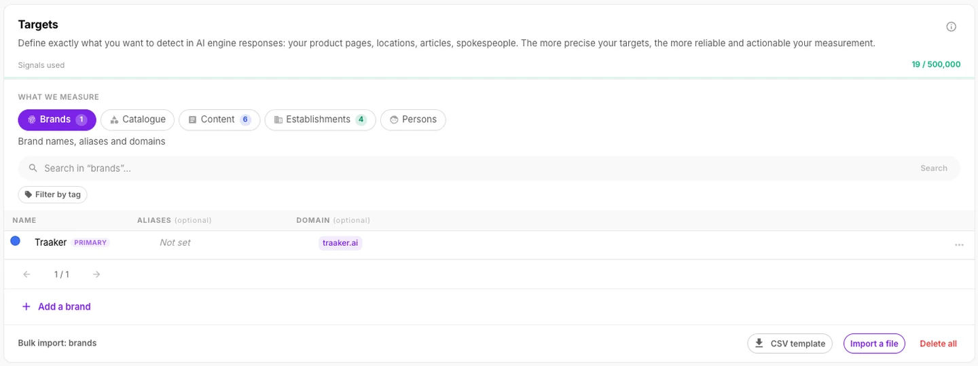Open the traaker.ai domain chip

(340, 243)
